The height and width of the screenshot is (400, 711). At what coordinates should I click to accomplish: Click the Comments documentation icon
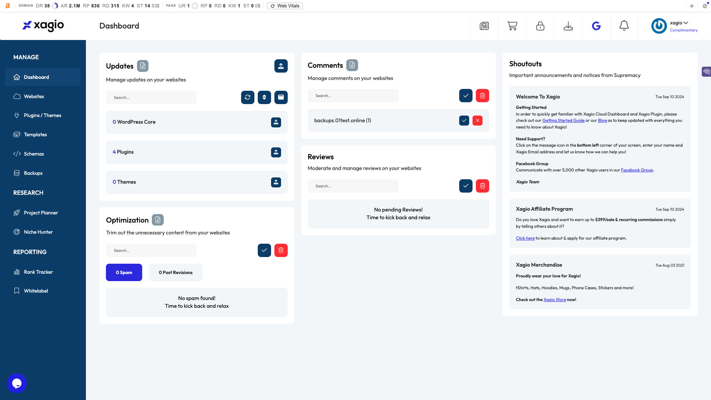pyautogui.click(x=352, y=65)
